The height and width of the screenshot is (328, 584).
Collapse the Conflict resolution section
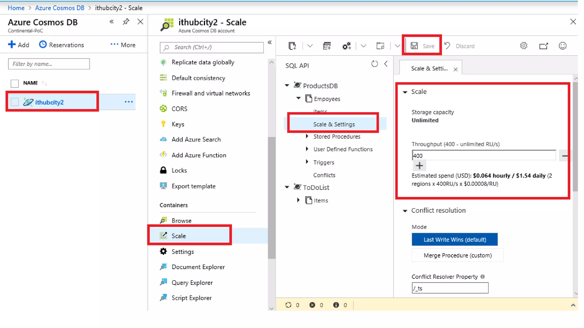[x=405, y=211]
